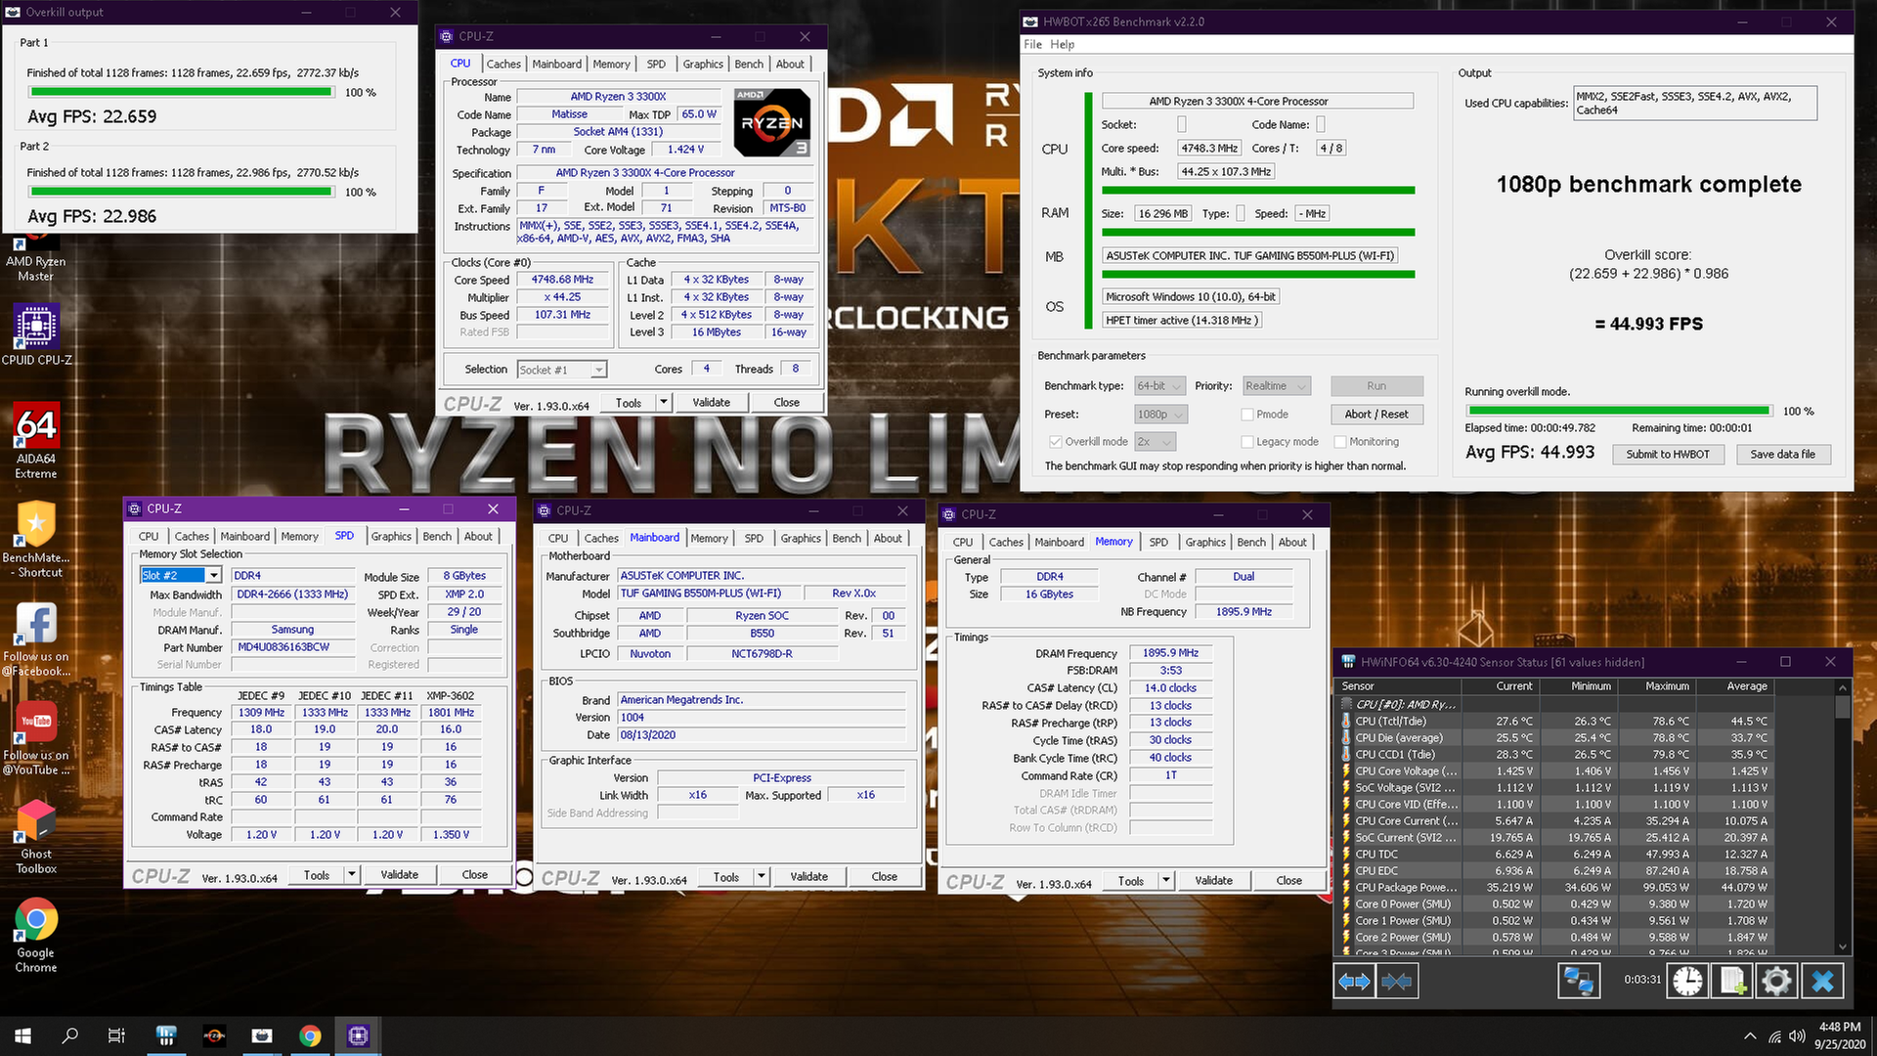Open the Follow us on YouTube shortcut
1877x1056 pixels.
click(36, 738)
